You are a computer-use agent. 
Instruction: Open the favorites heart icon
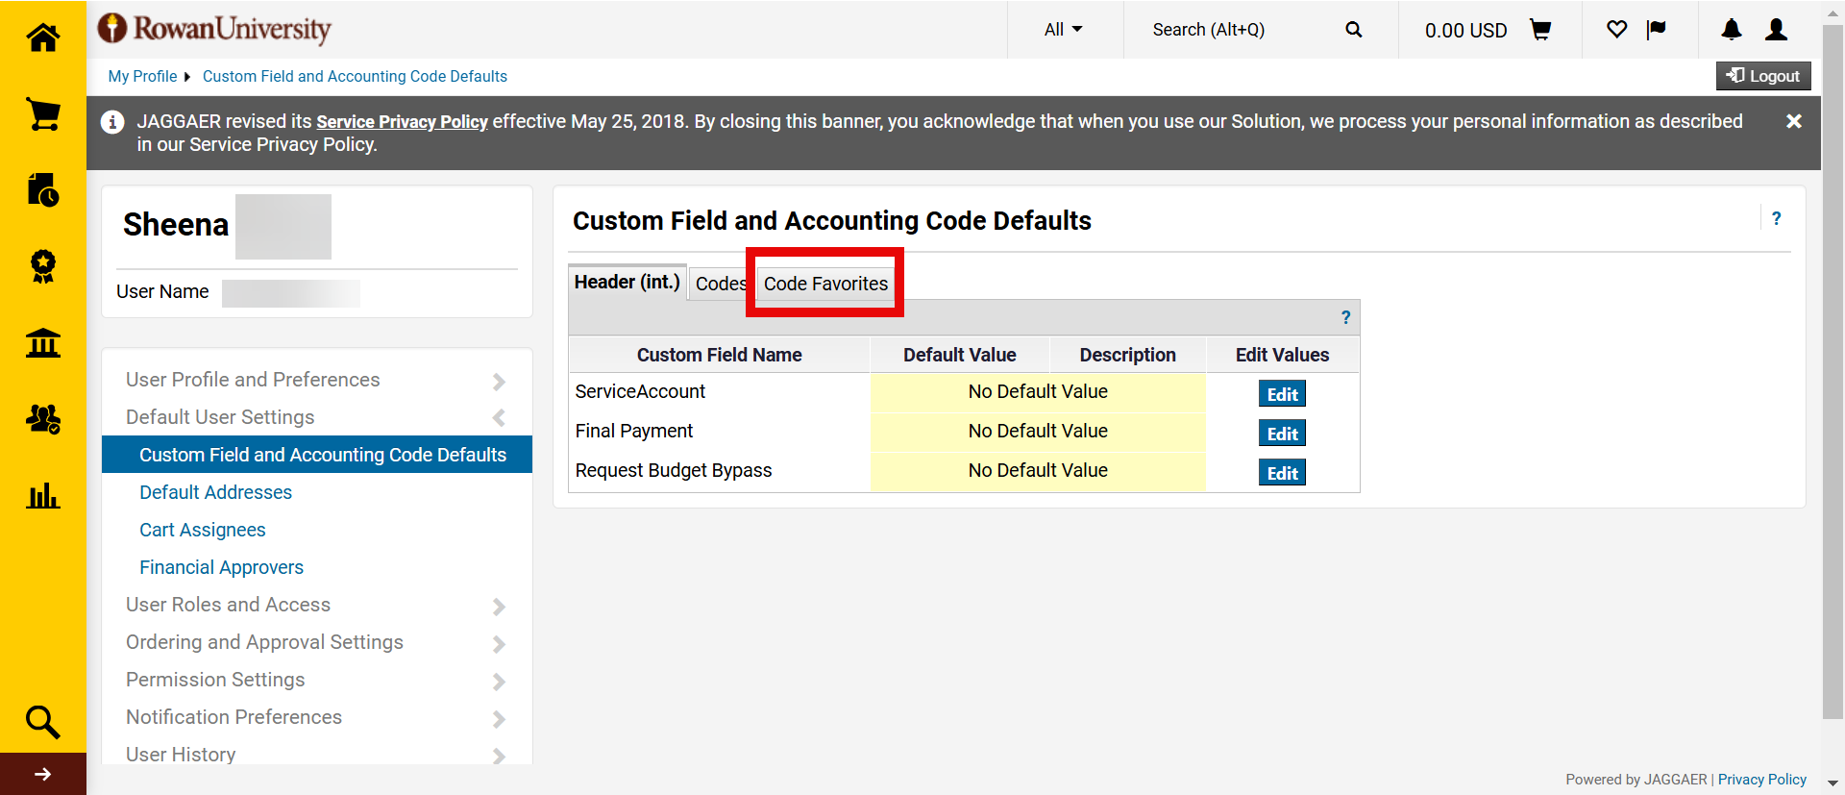pos(1616,30)
